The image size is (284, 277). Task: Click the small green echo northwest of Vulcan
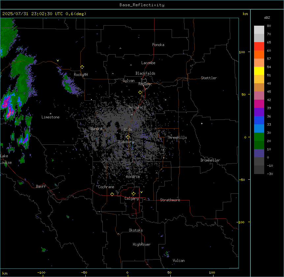(x=167, y=254)
